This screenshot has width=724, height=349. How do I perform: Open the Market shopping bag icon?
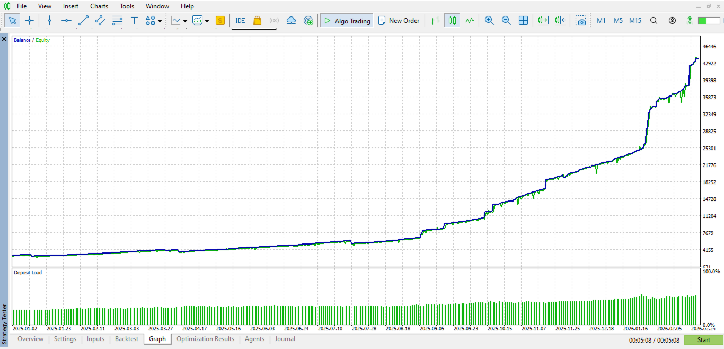[x=257, y=21]
